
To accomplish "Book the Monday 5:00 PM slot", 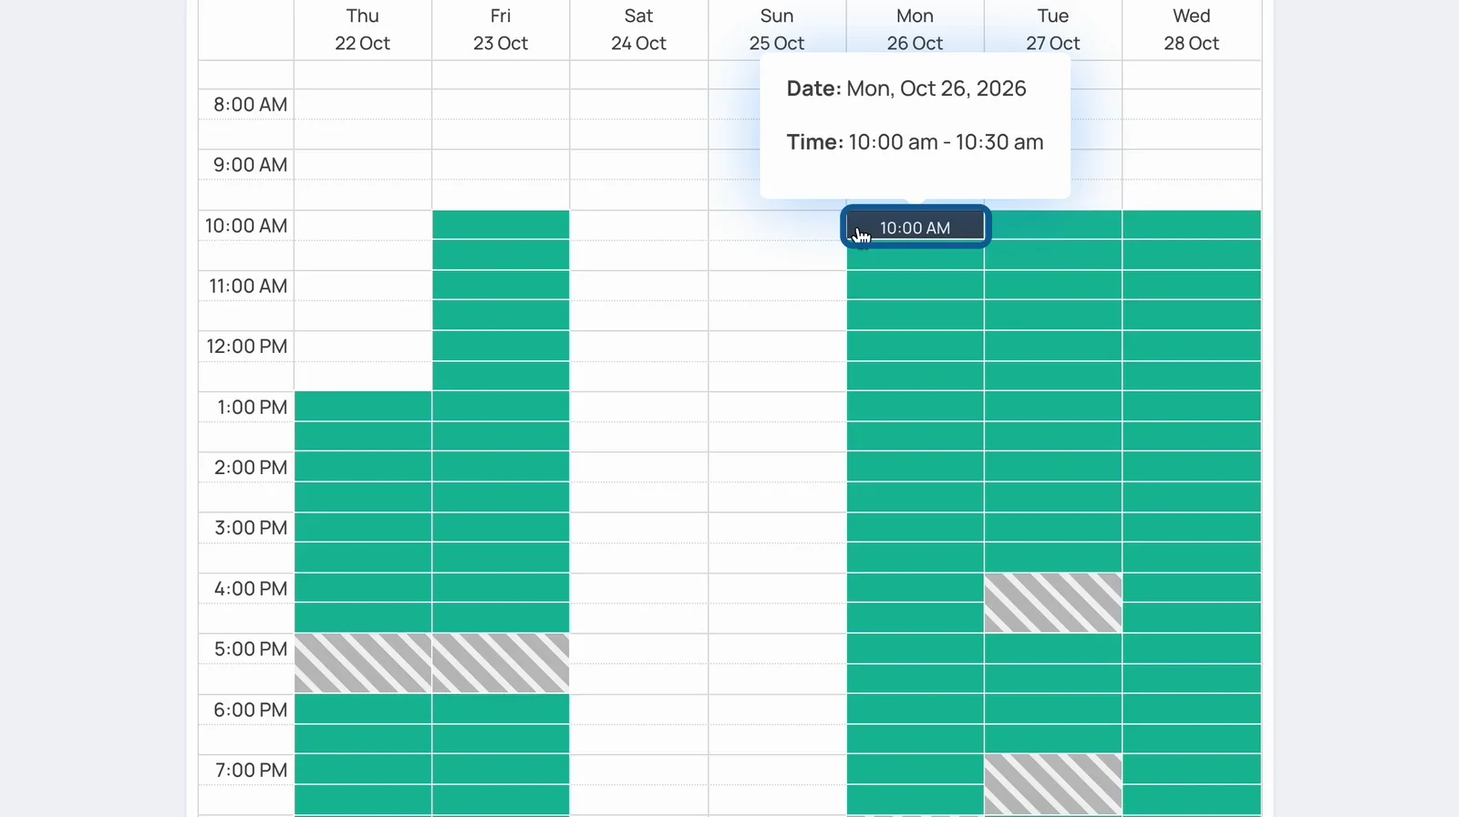I will point(916,648).
